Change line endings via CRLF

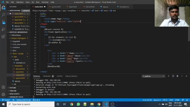tap(171, 100)
